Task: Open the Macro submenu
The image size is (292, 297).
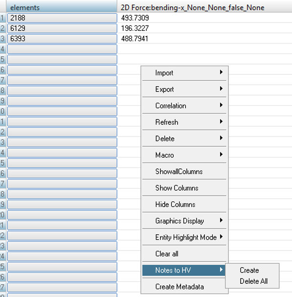Action: pyautogui.click(x=184, y=155)
